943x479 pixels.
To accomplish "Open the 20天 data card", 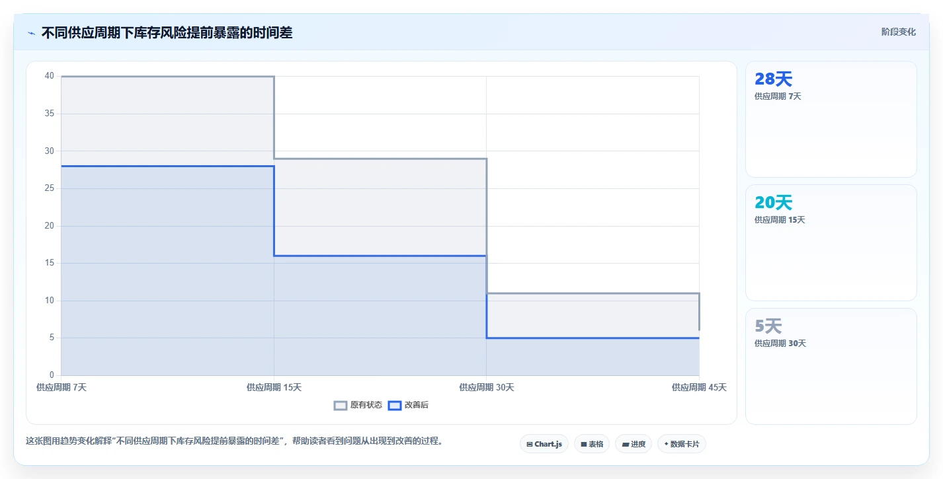I will [x=831, y=243].
